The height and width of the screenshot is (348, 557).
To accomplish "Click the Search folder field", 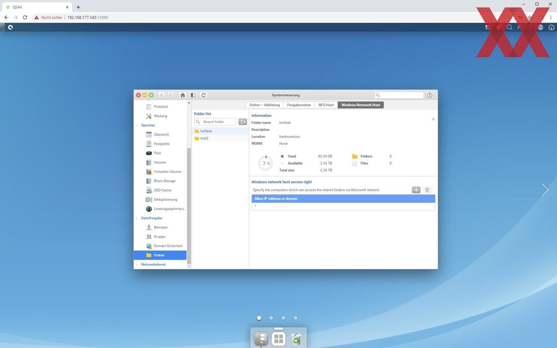I will tap(215, 122).
